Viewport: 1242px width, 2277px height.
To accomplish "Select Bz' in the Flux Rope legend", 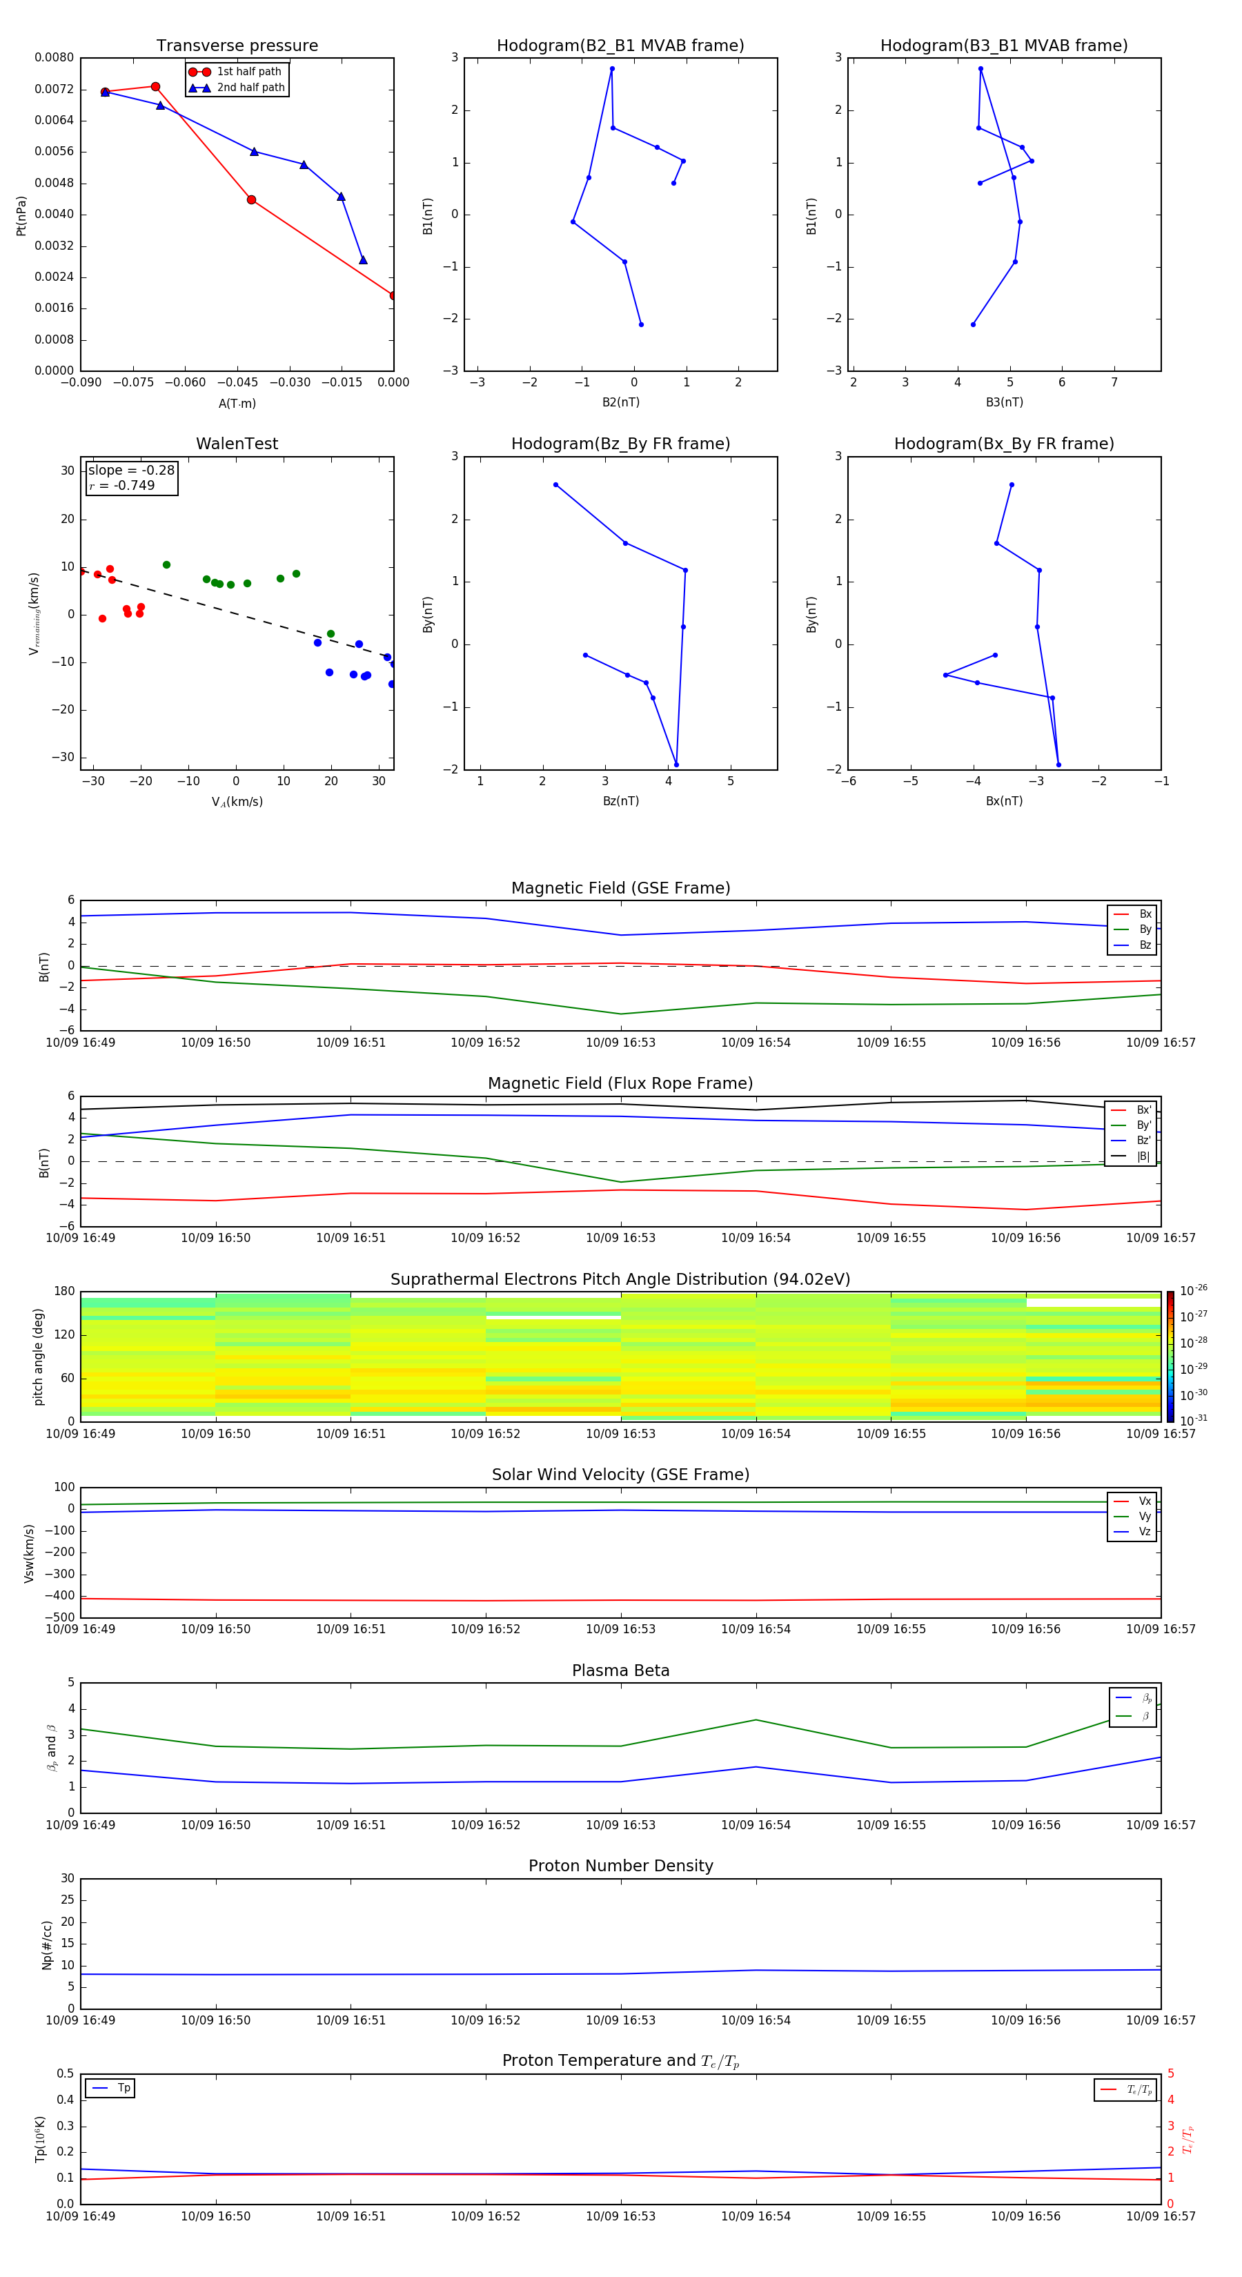I will coord(1131,1141).
